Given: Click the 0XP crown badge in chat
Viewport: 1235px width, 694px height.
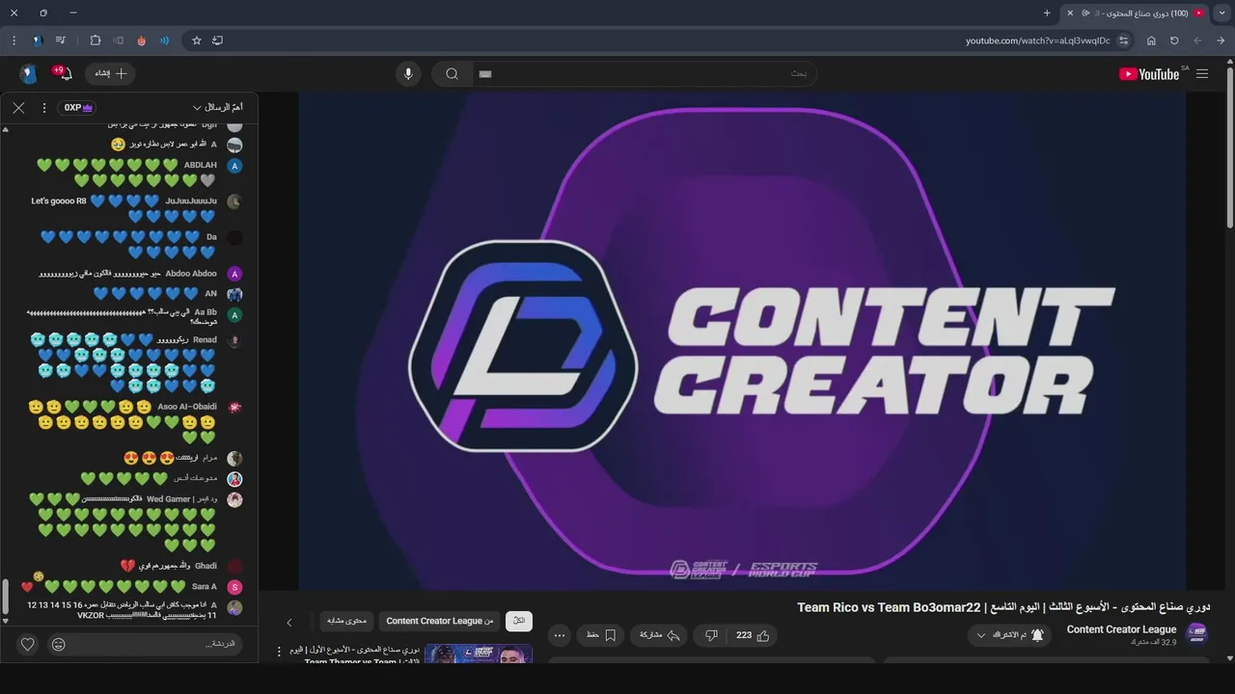Looking at the screenshot, I should (x=78, y=108).
